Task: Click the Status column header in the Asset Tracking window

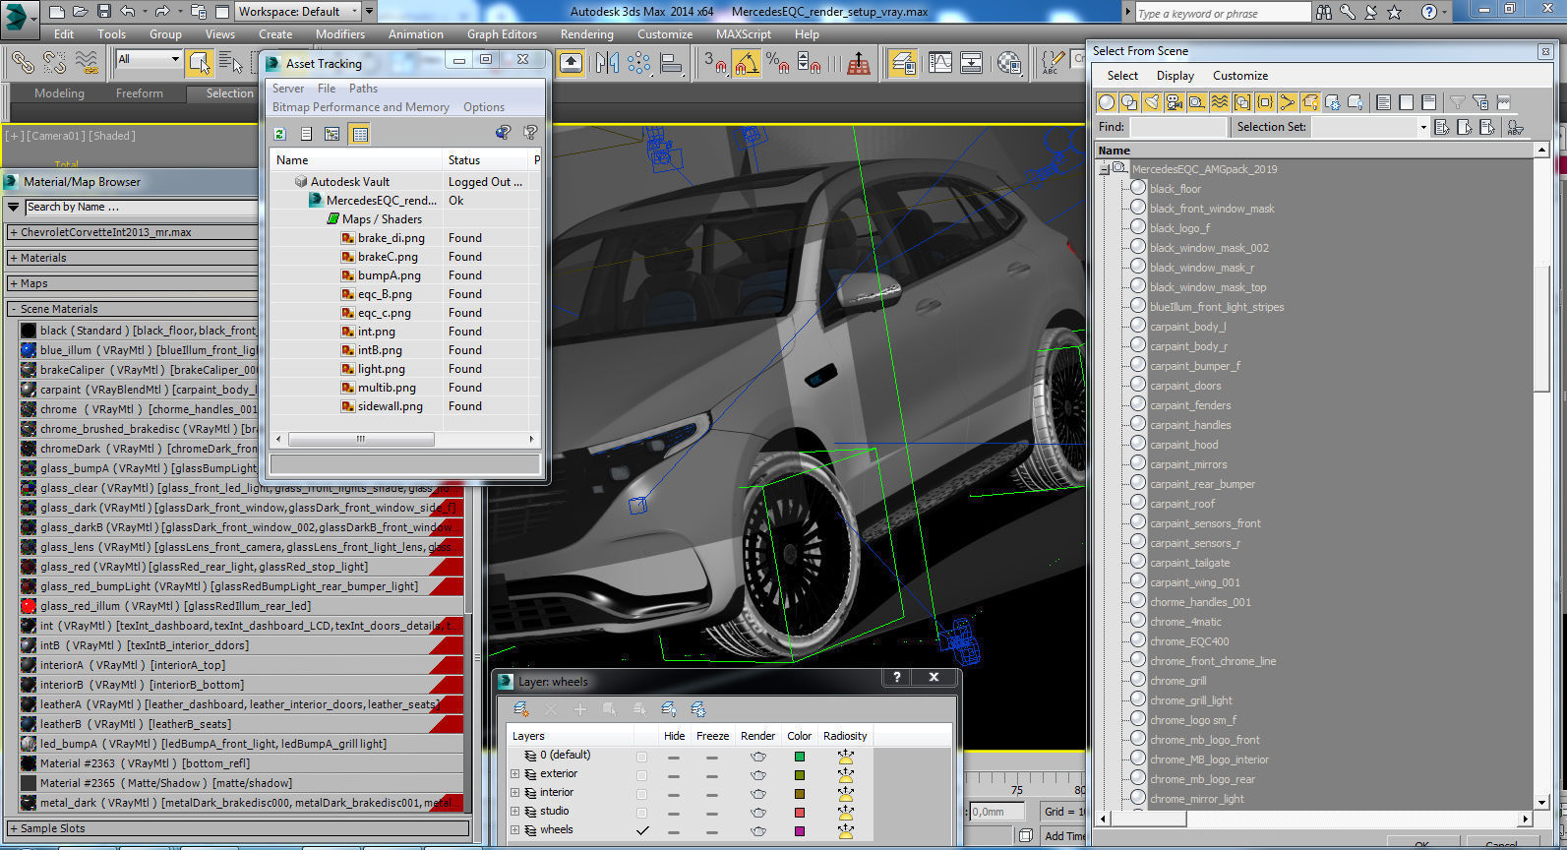Action: (487, 160)
